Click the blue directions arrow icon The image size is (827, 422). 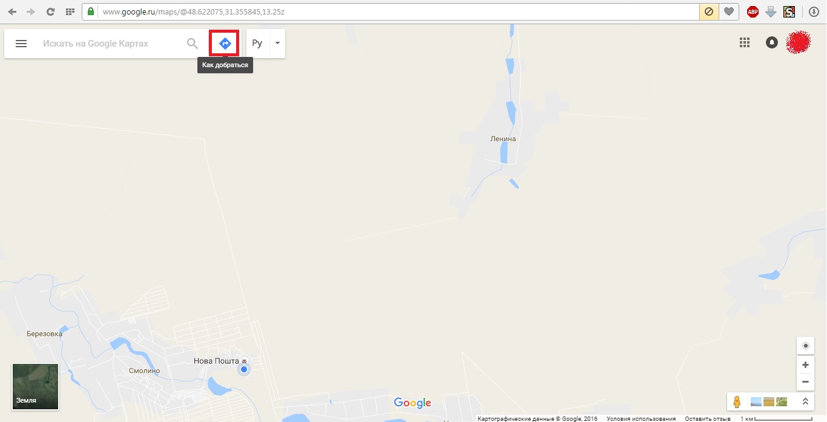(225, 44)
